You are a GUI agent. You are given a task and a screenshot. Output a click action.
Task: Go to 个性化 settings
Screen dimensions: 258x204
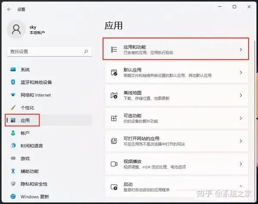49,108
